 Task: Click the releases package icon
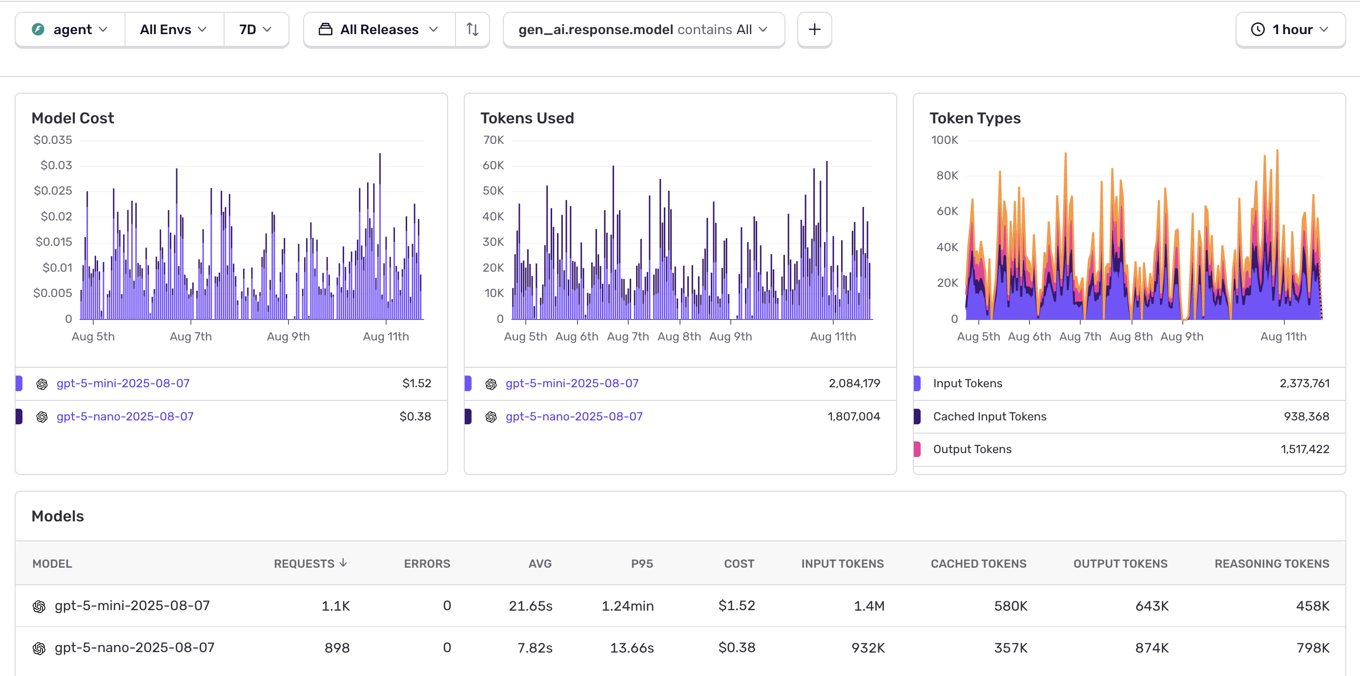pos(326,30)
